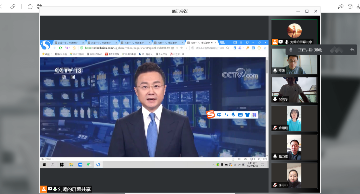
Task: Click the reply arrow beside 正在讲话 bar
Action: click(352, 49)
